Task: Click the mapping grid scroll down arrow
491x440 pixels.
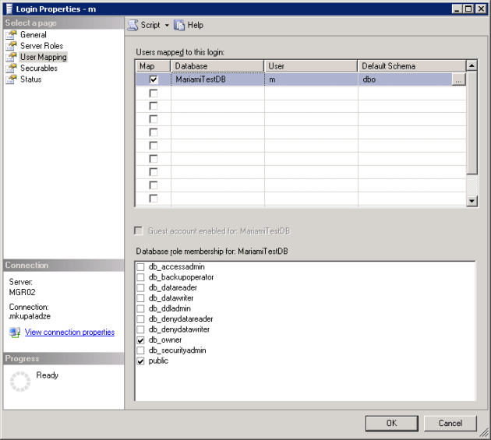Action: coord(472,201)
